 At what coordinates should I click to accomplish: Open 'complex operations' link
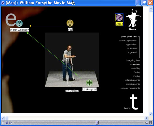point(128,41)
